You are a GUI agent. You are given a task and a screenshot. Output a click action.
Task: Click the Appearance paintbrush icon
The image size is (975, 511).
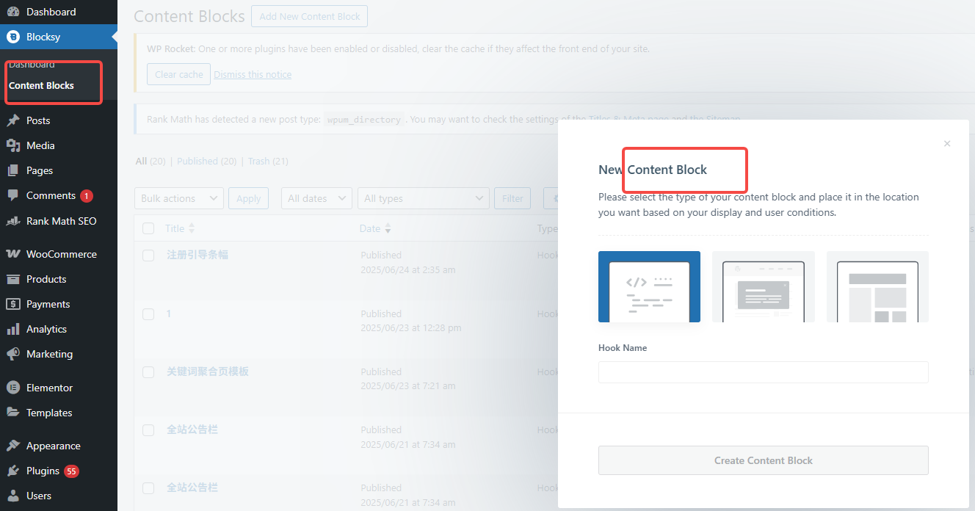[x=13, y=446]
